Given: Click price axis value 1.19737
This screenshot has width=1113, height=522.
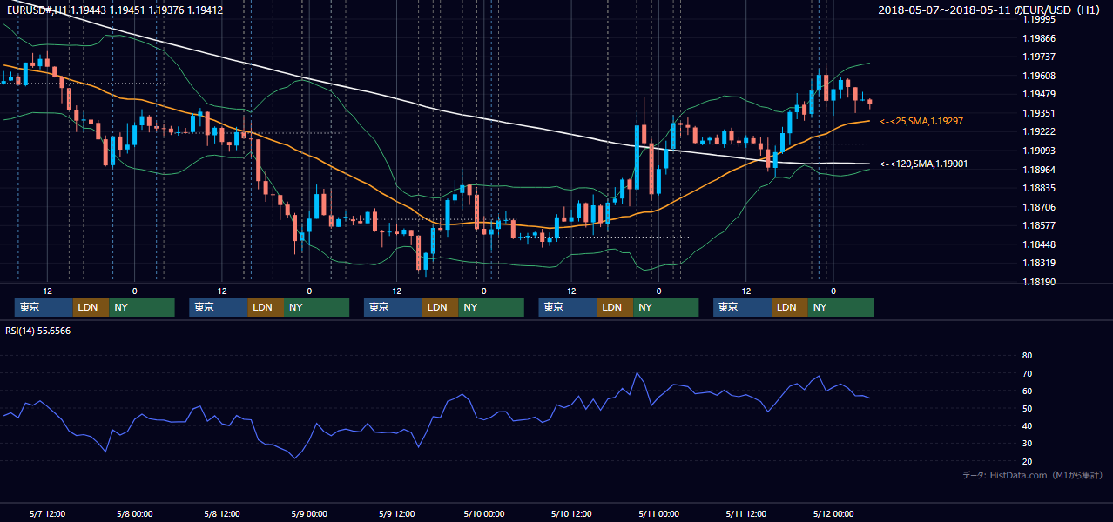Looking at the screenshot, I should [x=1039, y=57].
